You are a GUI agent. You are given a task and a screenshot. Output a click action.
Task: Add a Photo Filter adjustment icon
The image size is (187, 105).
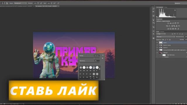tap(174, 26)
